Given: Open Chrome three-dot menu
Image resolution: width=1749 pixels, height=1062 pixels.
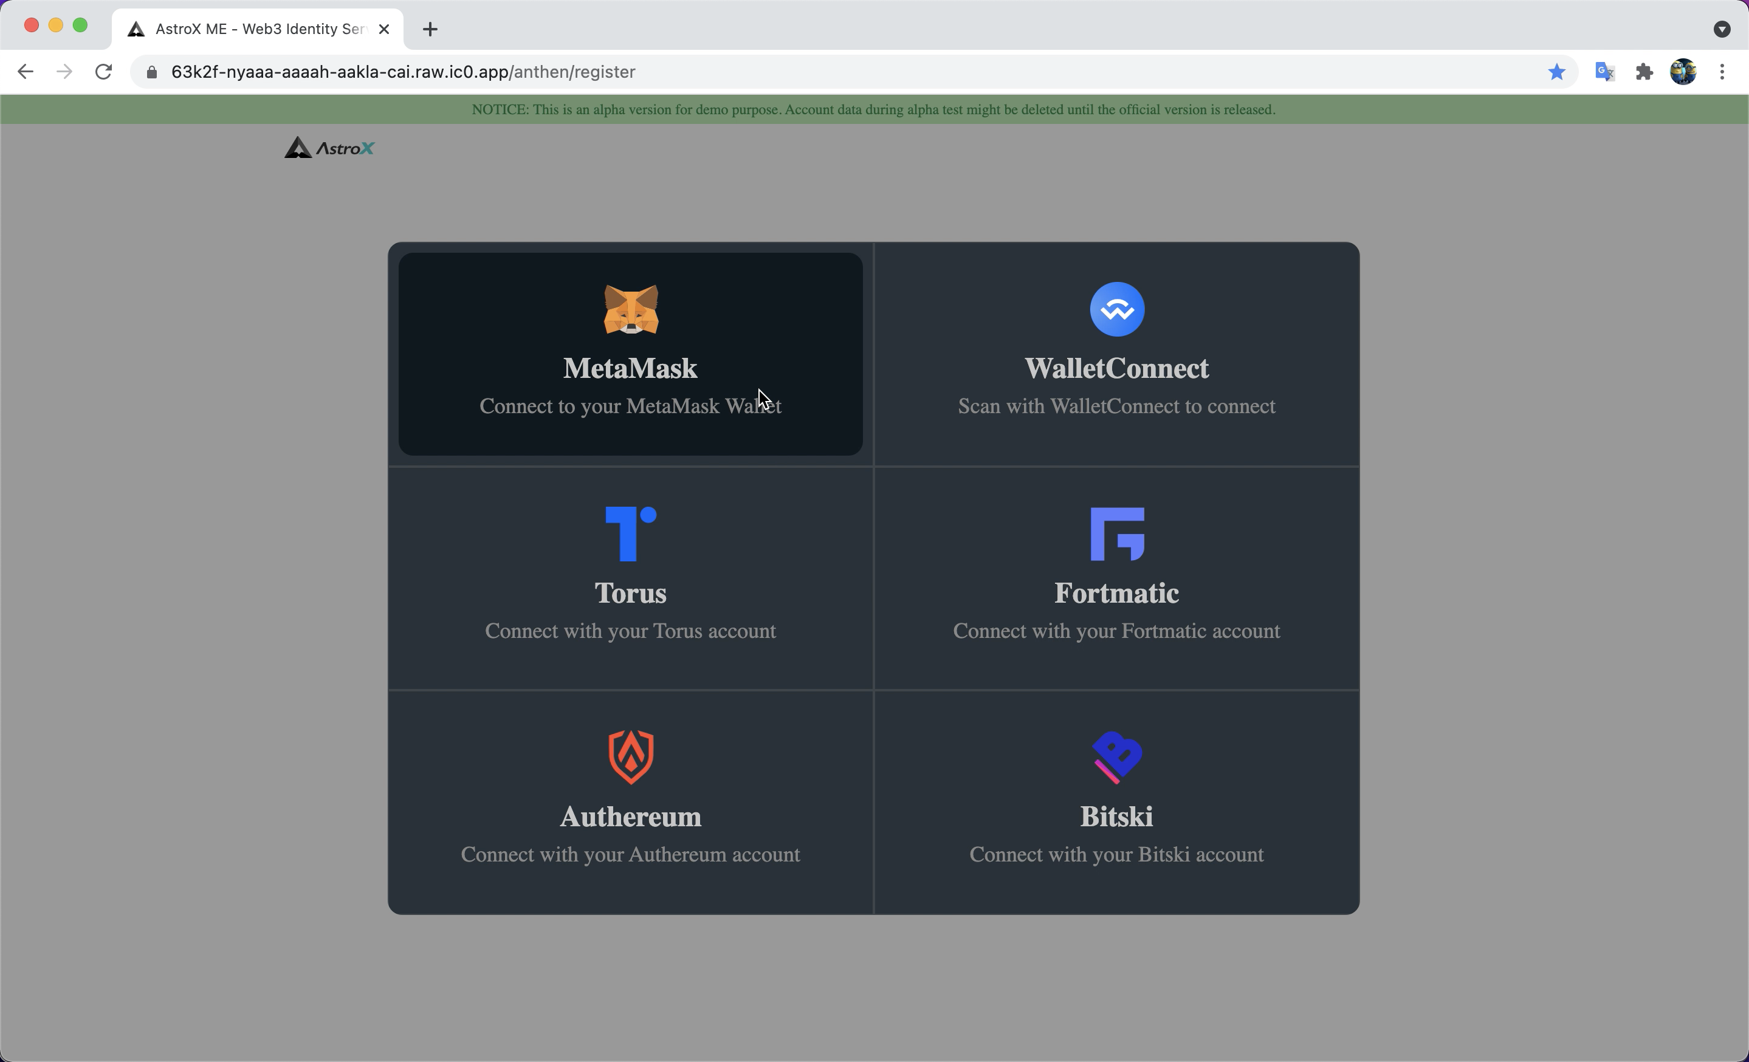Looking at the screenshot, I should coord(1722,72).
